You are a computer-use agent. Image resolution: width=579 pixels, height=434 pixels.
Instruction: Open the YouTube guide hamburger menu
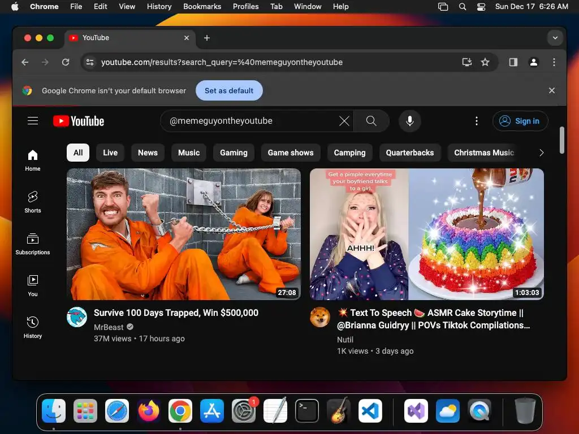coord(33,121)
